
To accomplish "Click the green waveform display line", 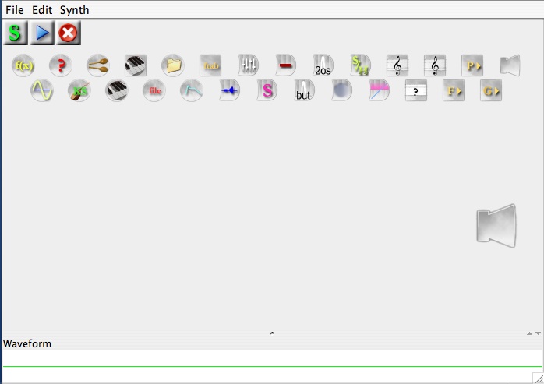I will 272,366.
